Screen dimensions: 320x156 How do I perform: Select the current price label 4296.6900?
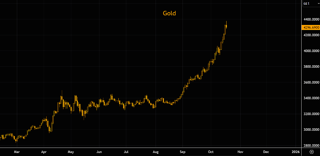click(311, 27)
